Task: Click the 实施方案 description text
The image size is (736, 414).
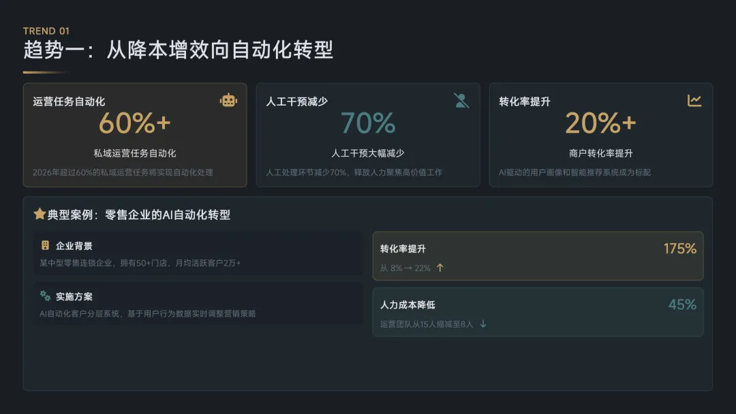Action: [148, 314]
